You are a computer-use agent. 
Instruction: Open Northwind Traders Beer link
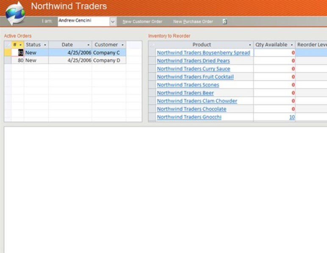[185, 93]
